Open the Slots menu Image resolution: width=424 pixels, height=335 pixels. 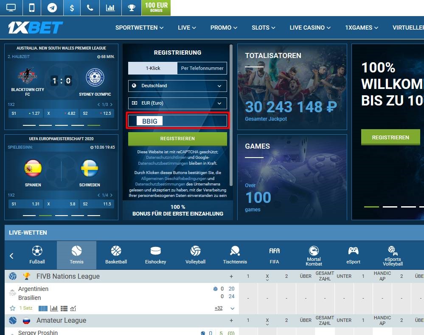[x=264, y=28]
